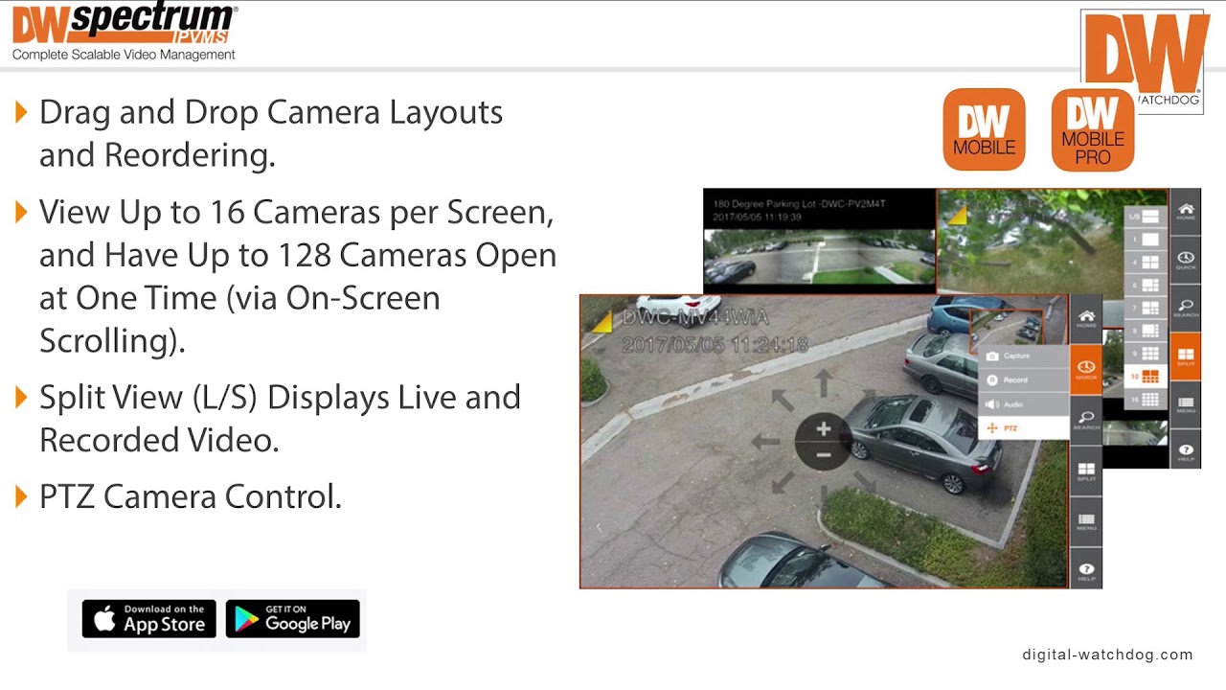Tap QUICK in the rear phone sidebar
Image resolution: width=1226 pixels, height=690 pixels.
pos(1186,259)
